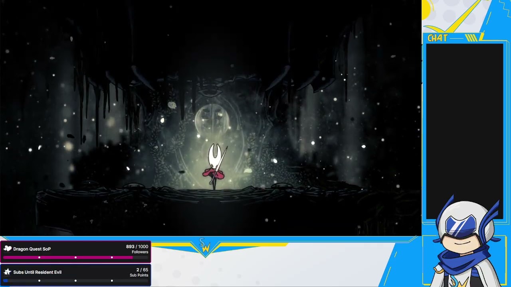The image size is (511, 287).
Task: Click the SW logo emblem on the banner
Action: pyautogui.click(x=205, y=247)
